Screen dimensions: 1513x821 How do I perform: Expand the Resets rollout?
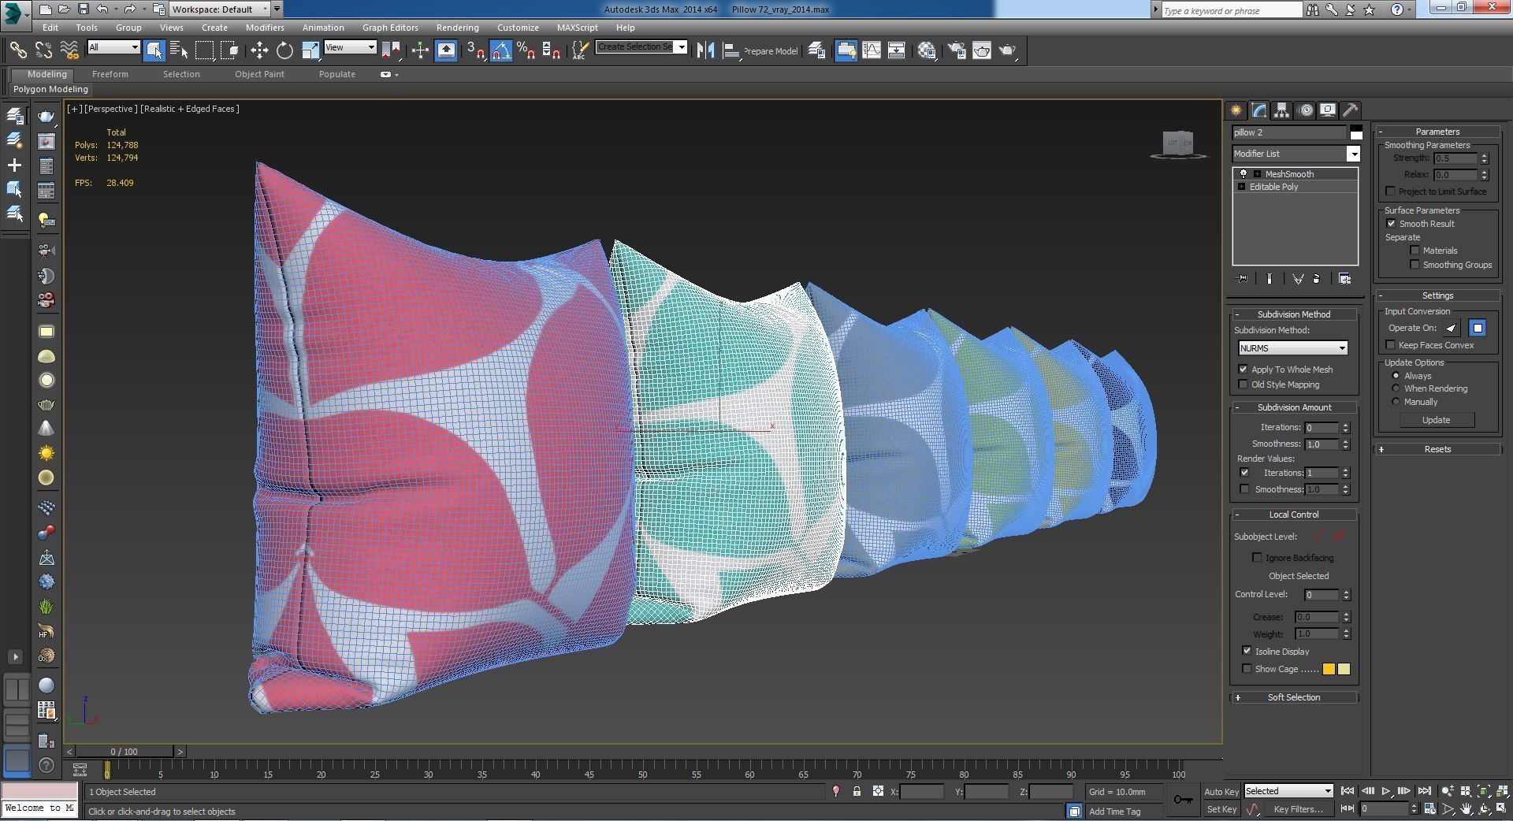(1437, 449)
